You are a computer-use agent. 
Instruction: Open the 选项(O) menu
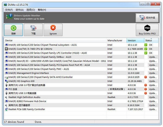tap(31, 10)
